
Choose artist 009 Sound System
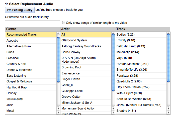[x=74, y=40]
